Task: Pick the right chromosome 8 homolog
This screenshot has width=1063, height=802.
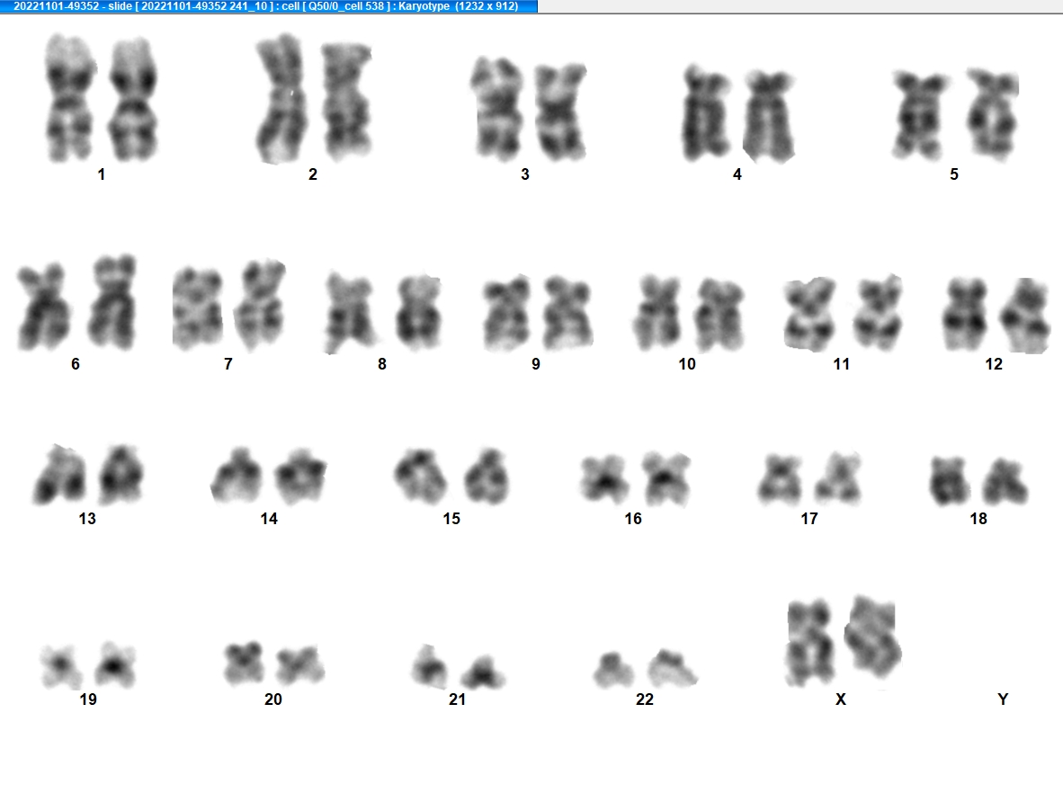Action: click(418, 312)
